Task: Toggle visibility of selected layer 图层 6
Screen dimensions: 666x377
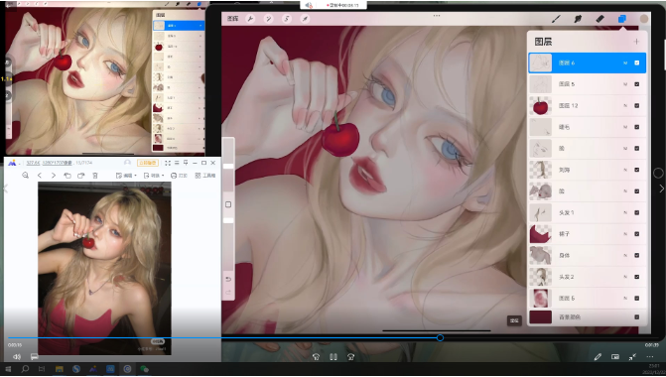Action: (x=636, y=63)
